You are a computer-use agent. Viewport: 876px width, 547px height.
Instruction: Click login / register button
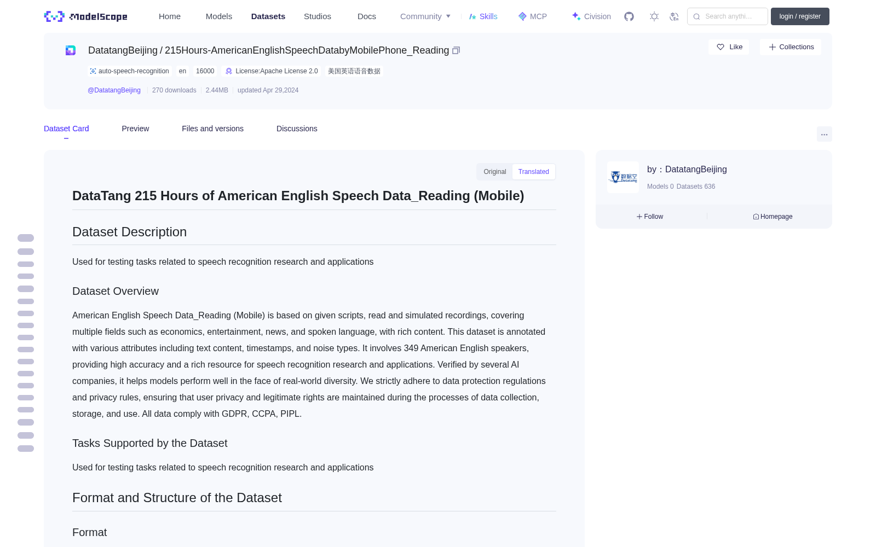click(800, 16)
